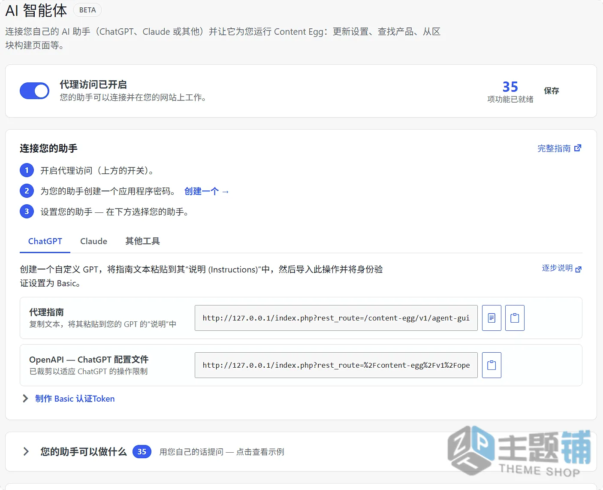Switch to the ChatGPT tab
603x490 pixels.
[45, 241]
